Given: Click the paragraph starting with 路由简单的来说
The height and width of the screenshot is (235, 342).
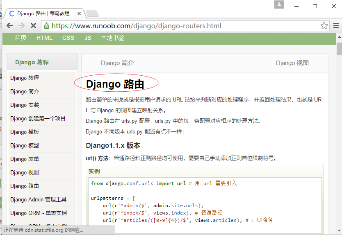Looking at the screenshot, I should [204, 105].
